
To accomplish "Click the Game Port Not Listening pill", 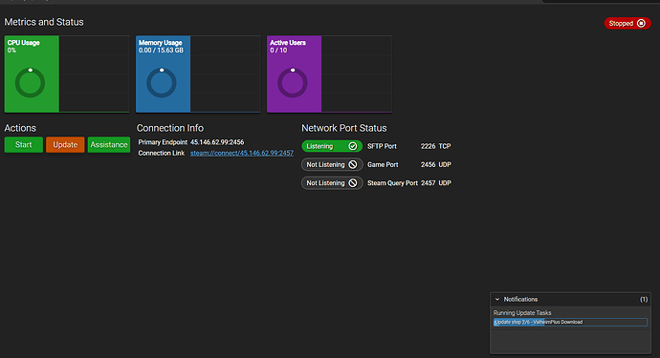I will tap(332, 165).
